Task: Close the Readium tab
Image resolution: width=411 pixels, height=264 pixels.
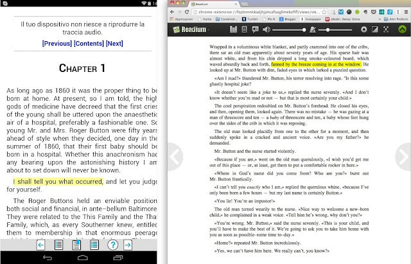Action: [236, 4]
